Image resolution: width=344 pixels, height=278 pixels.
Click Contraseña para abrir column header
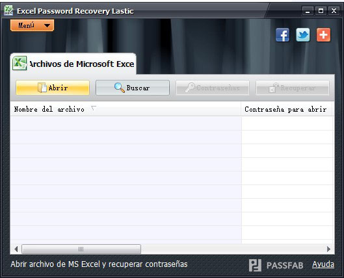(287, 109)
